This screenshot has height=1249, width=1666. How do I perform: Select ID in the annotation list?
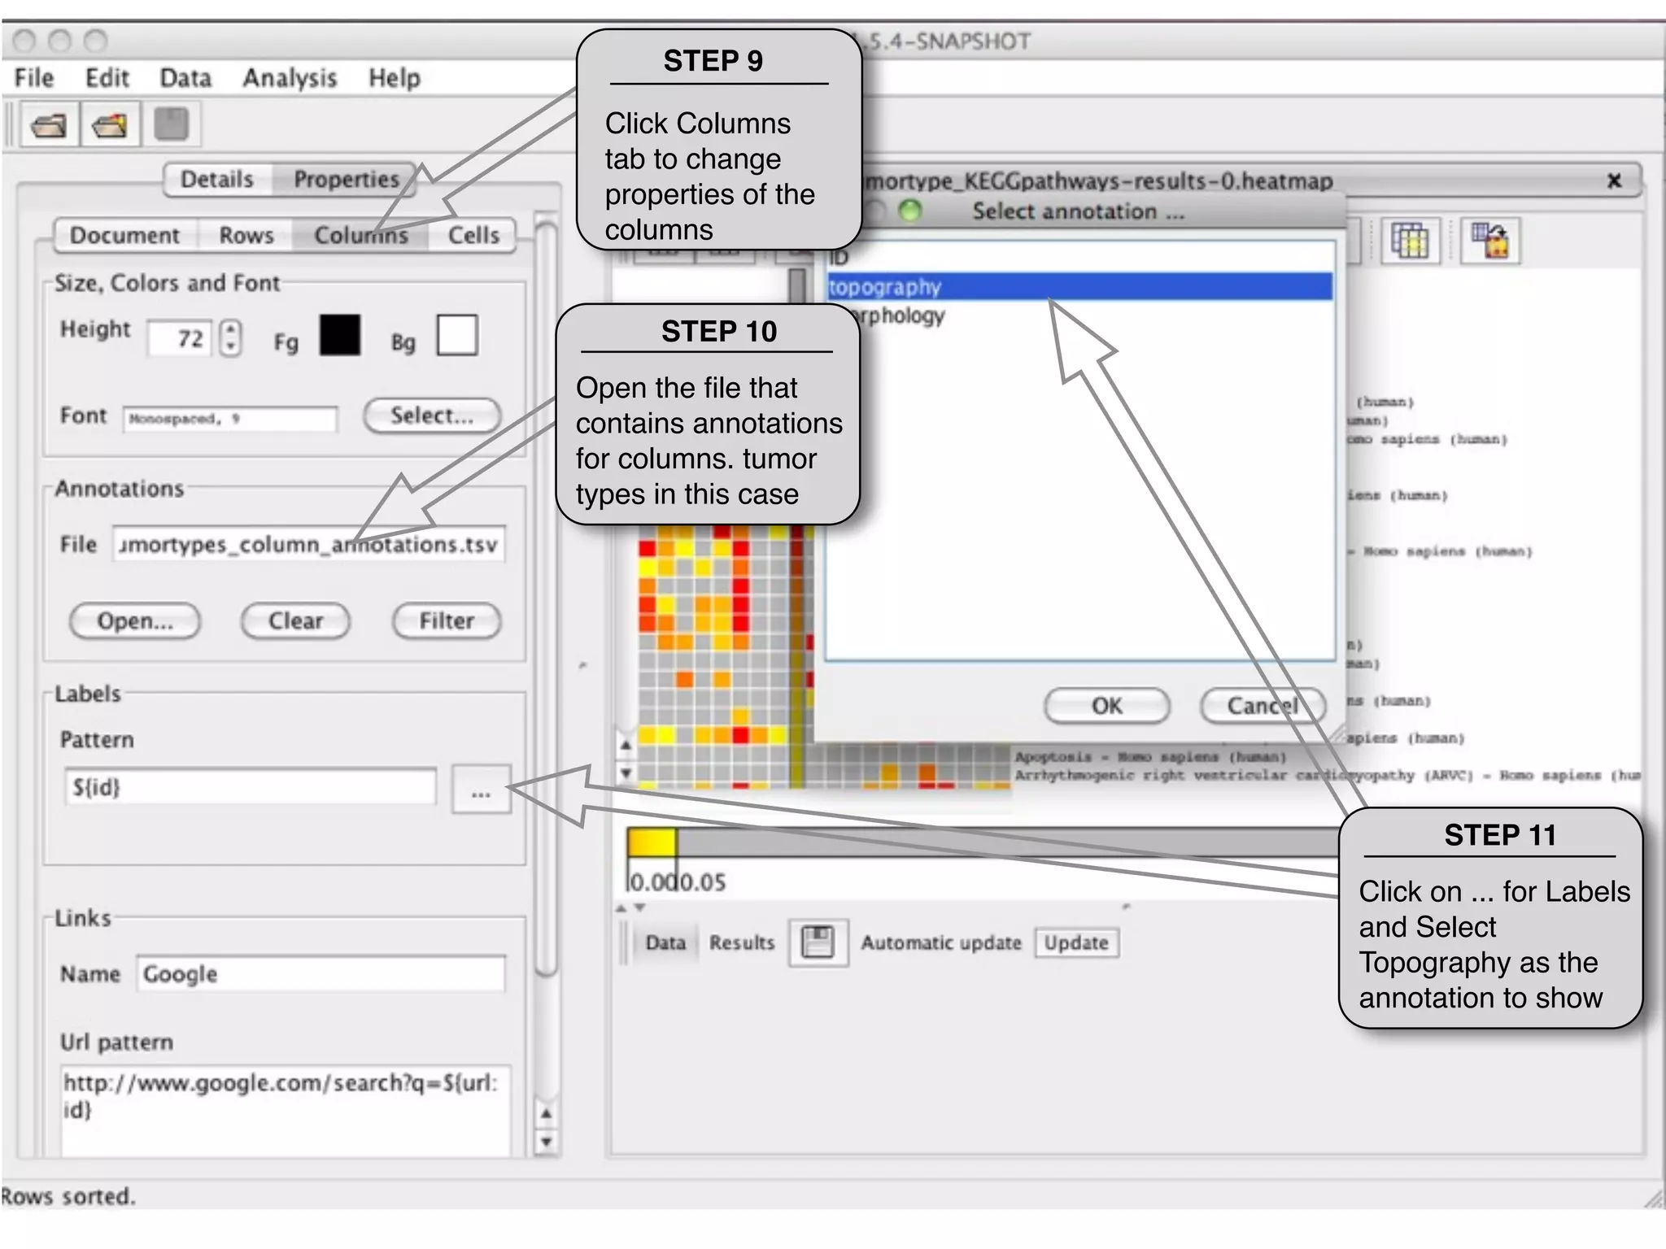pos(1080,259)
